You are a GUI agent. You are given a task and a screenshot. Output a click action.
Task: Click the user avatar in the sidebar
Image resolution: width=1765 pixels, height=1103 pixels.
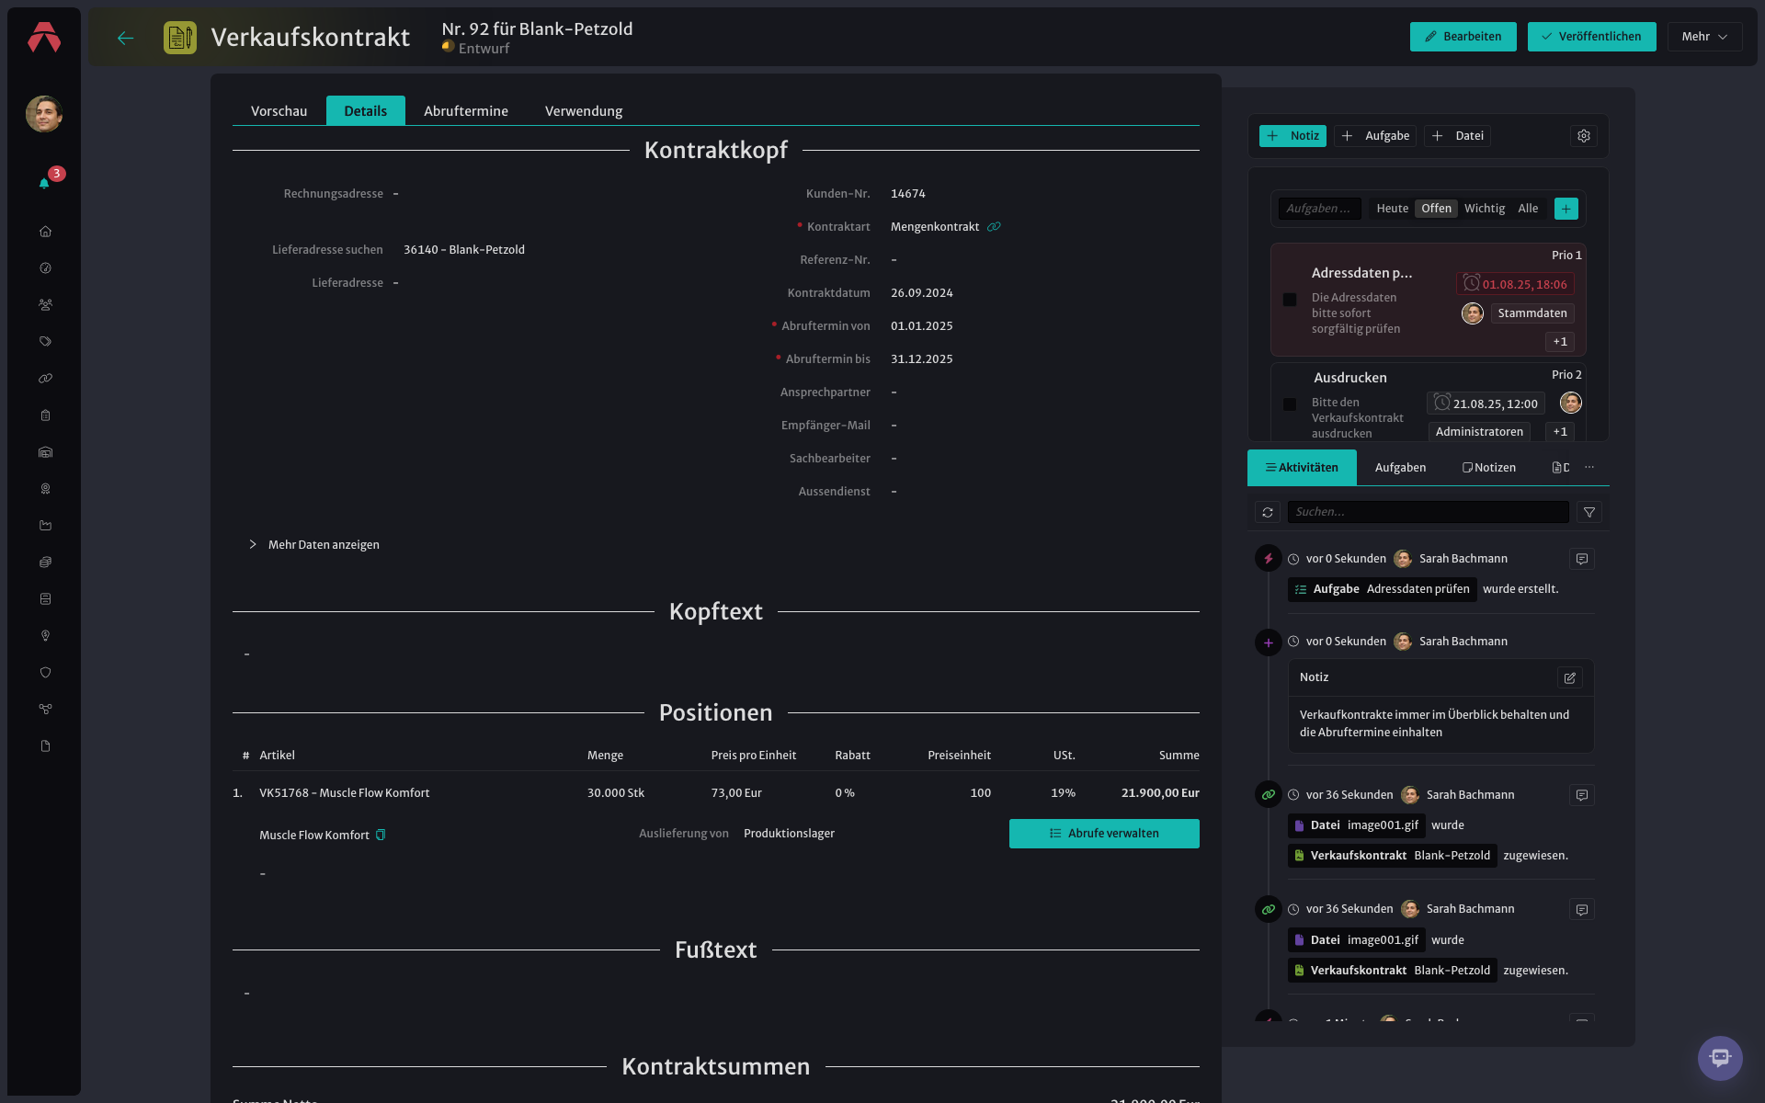point(44,114)
